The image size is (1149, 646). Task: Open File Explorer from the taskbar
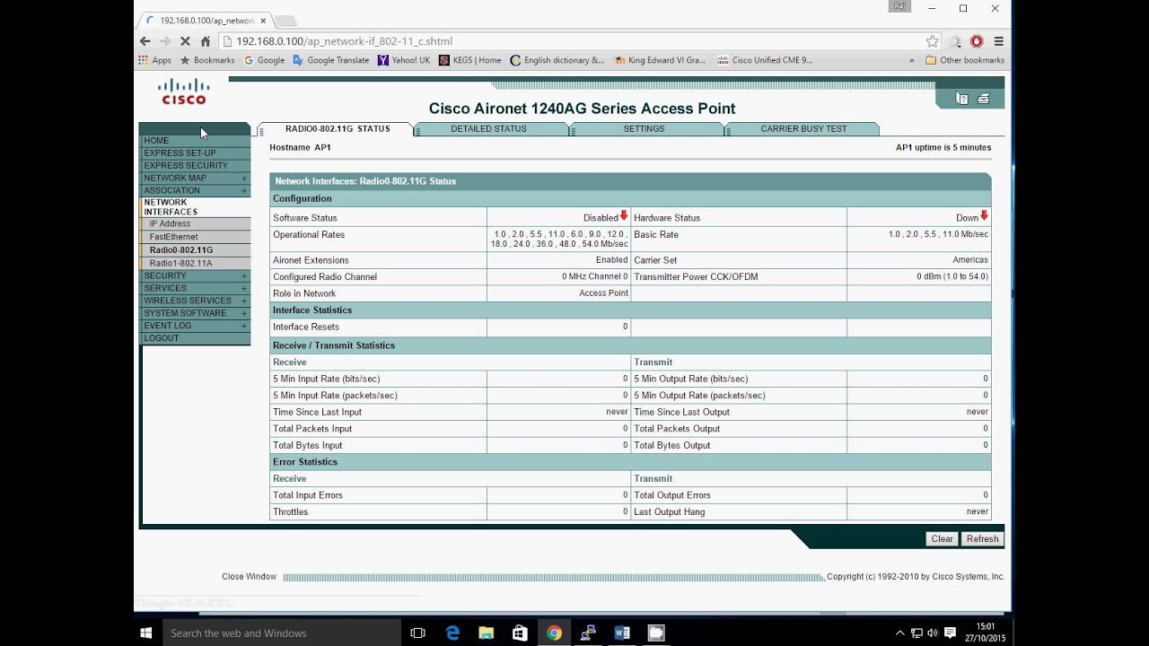tap(487, 633)
